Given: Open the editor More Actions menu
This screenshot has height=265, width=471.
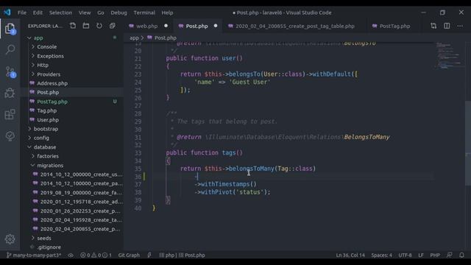Looking at the screenshot, I should point(460,26).
